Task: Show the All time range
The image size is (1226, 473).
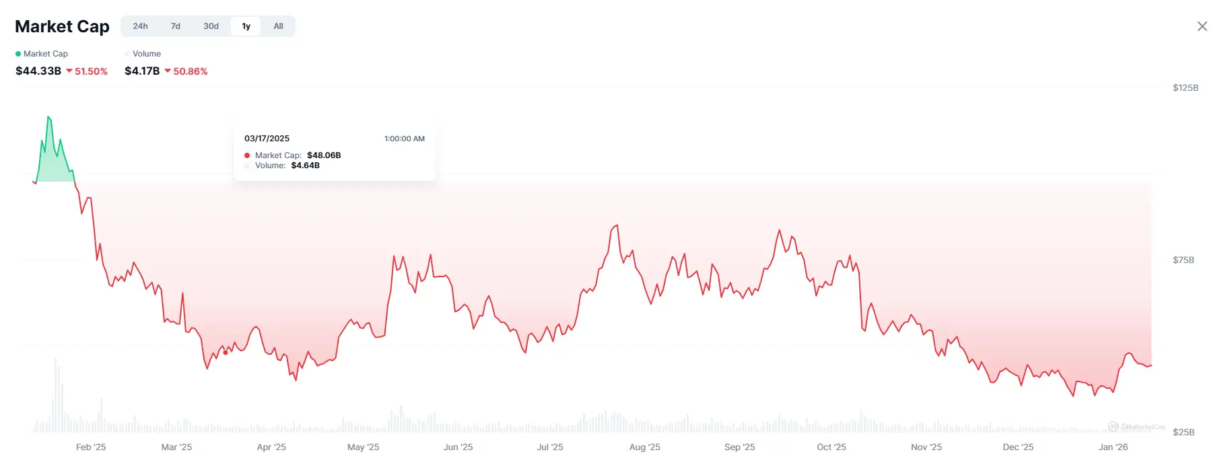Action: 278,26
